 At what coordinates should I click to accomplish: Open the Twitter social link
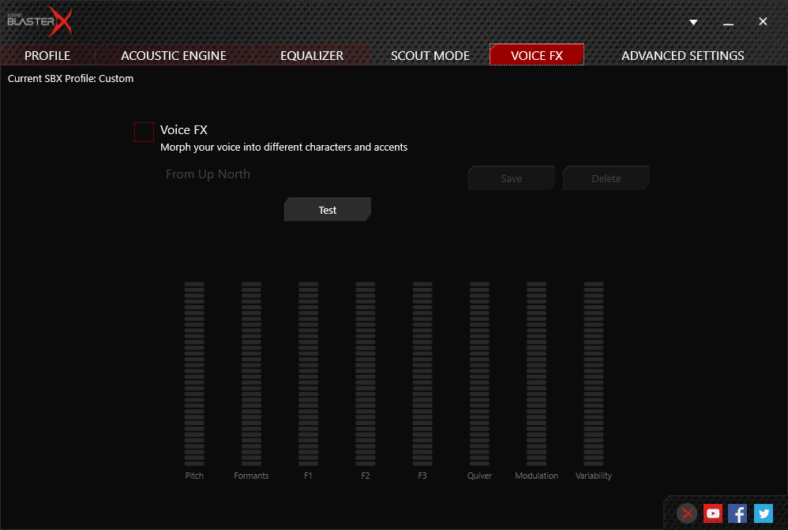point(764,513)
